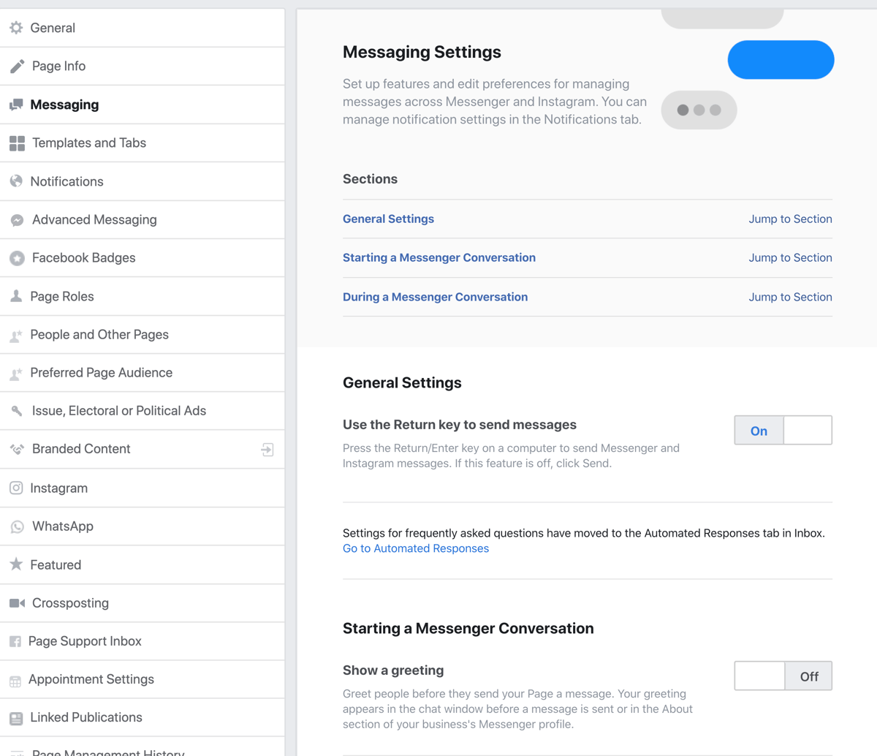This screenshot has height=756, width=877.
Task: Select the Messaging tab in sidebar
Action: (143, 105)
